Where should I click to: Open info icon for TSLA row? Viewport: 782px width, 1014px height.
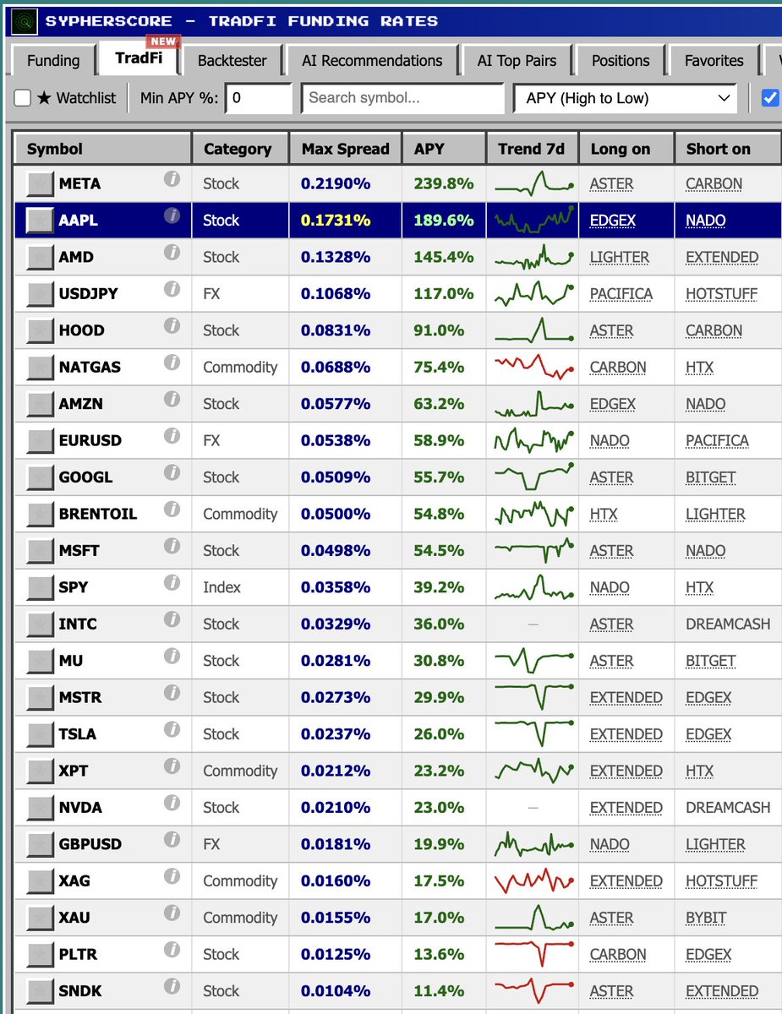[x=172, y=729]
